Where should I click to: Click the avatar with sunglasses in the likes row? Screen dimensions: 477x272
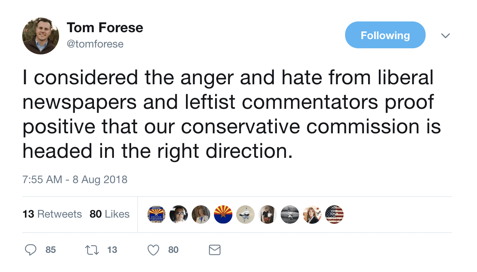click(x=178, y=215)
